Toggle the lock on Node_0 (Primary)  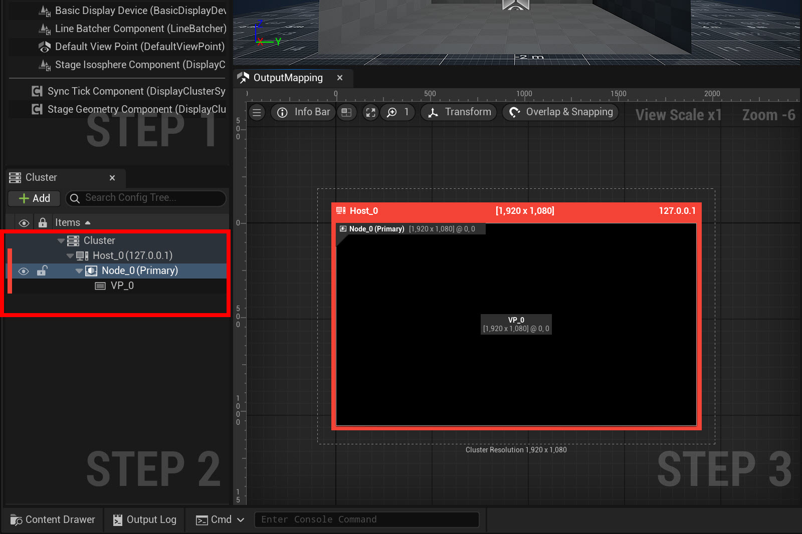pos(42,271)
